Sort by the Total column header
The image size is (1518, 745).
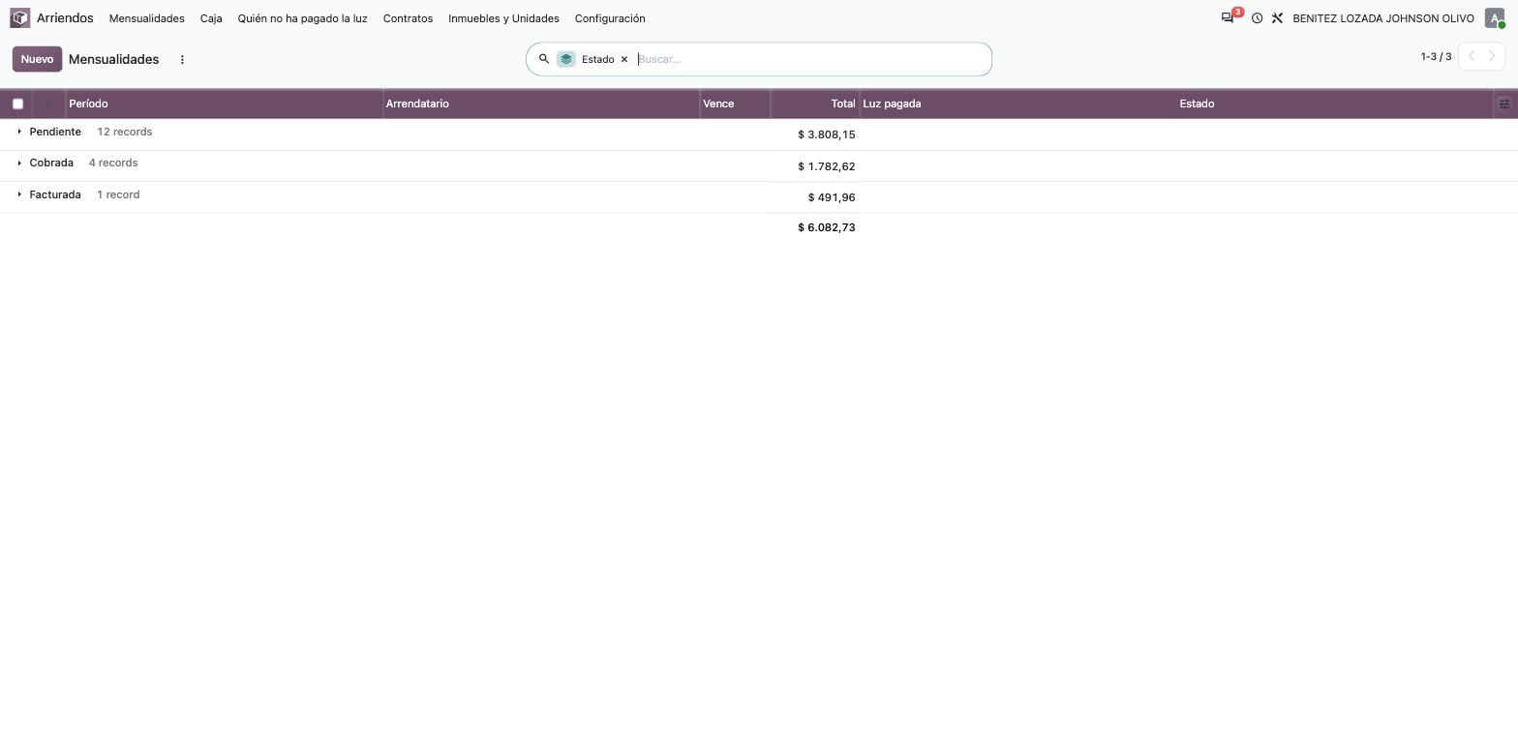815,104
